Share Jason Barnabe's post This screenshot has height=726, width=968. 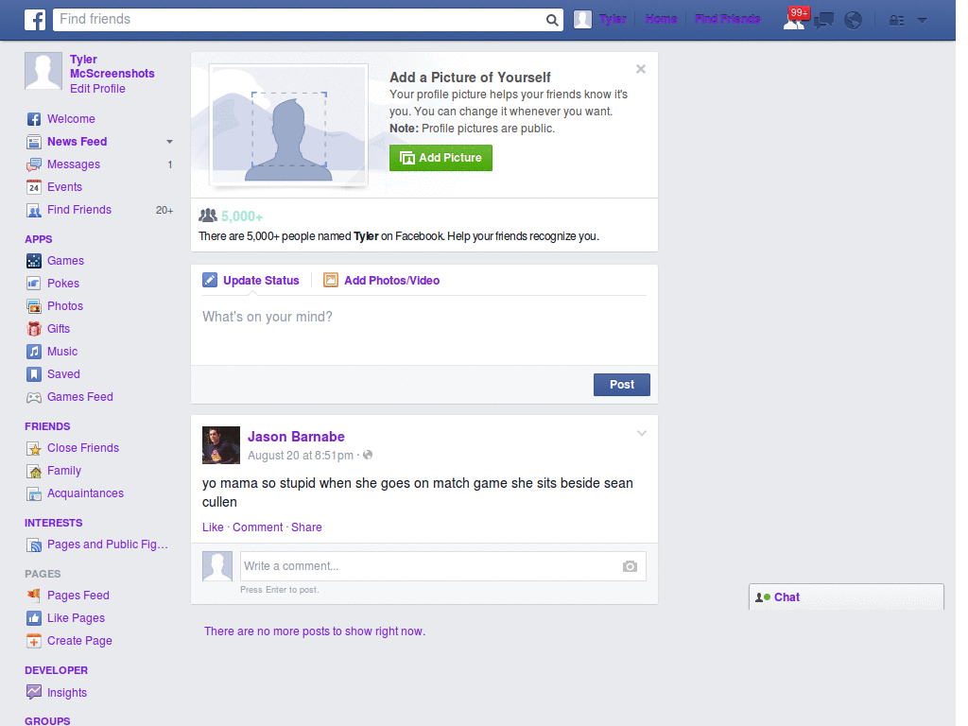(x=306, y=527)
